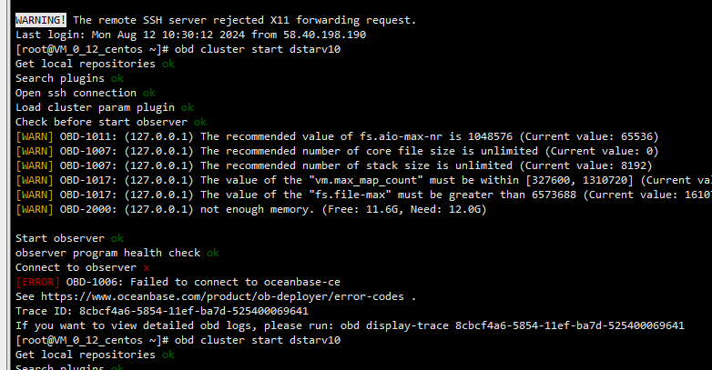Click the Last login line IP address

[325, 35]
